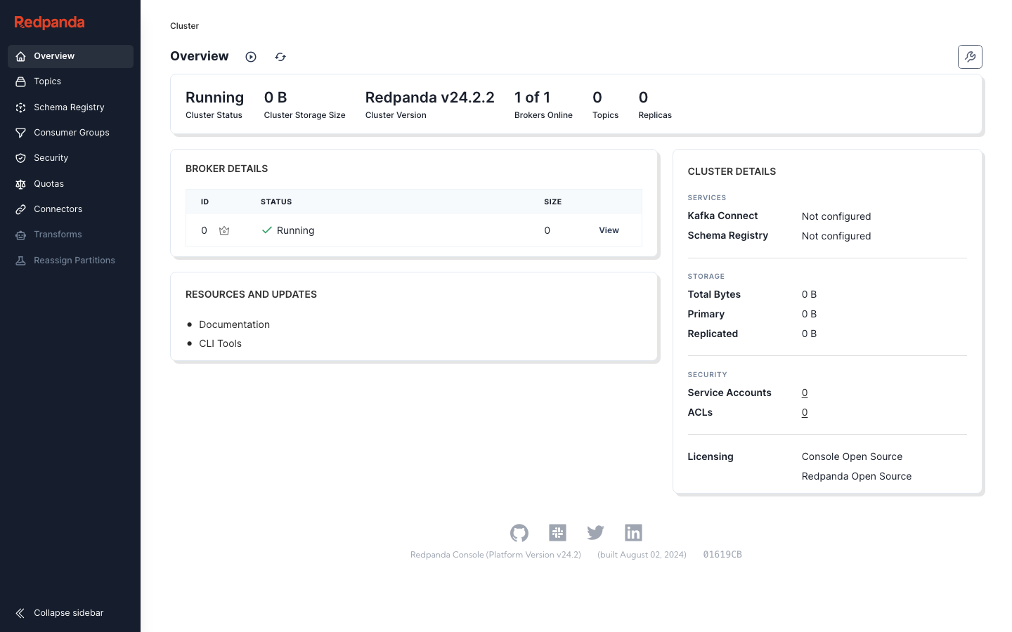Screen dimensions: 1012x632
Task: Click the Topics icon in sidebar
Action: (x=21, y=81)
